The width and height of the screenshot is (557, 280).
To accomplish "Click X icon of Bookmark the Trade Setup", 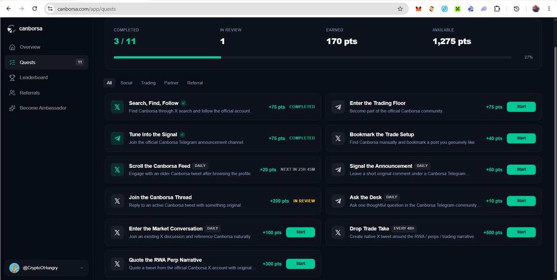I will tap(338, 138).
